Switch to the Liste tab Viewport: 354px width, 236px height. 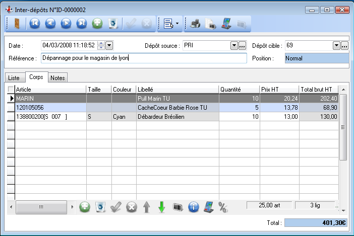pyautogui.click(x=14, y=77)
